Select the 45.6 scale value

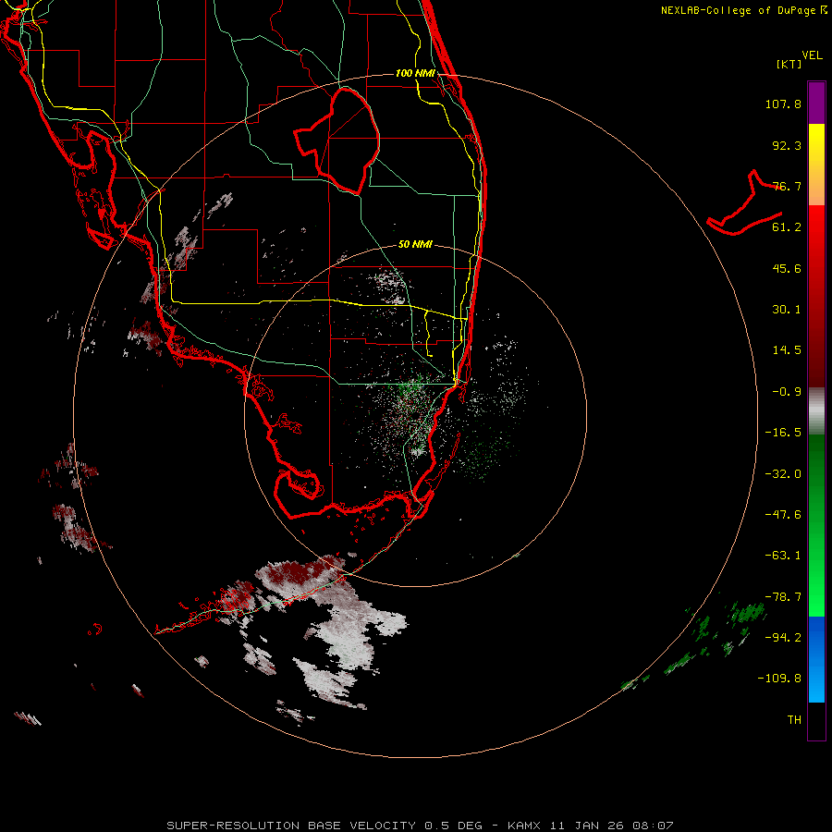[x=787, y=268]
